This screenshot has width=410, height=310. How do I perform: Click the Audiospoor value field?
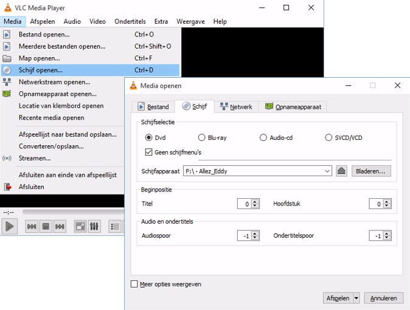pyautogui.click(x=244, y=236)
